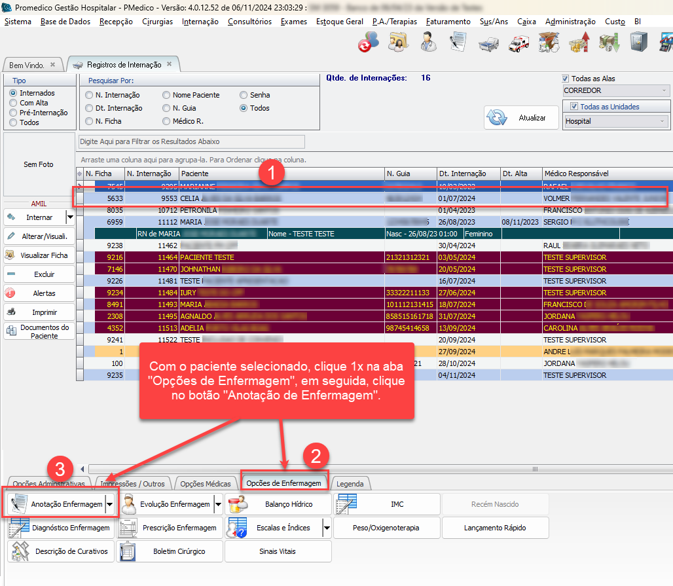Click the money with red up arrow icon

tap(579, 43)
